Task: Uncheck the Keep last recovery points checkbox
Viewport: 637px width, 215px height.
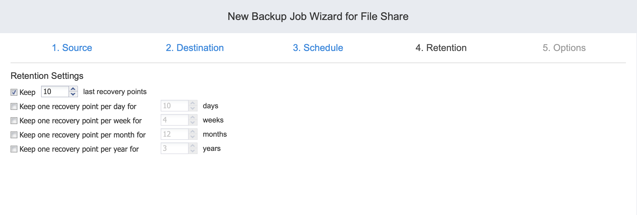Action: (x=14, y=92)
